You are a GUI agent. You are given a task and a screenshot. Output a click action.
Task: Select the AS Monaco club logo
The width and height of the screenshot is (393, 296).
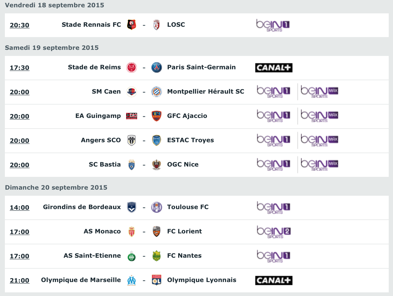tap(131, 231)
